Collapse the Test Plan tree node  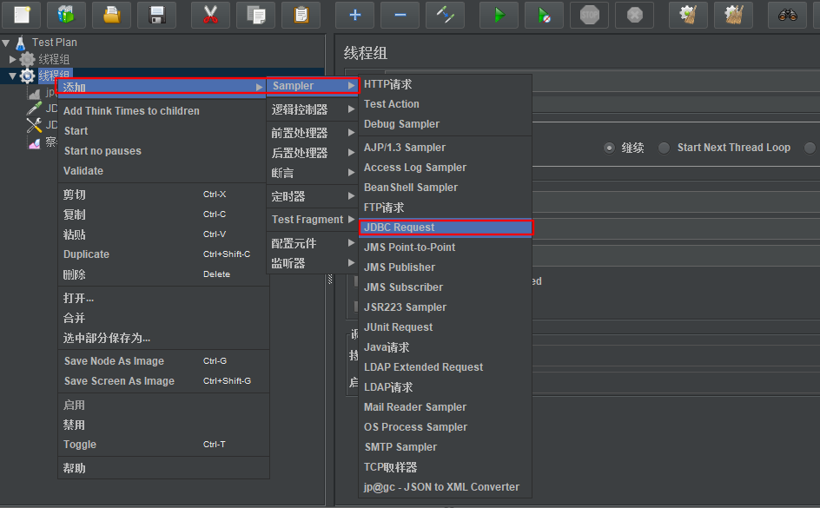tap(6, 43)
